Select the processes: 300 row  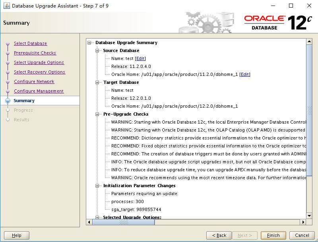(x=127, y=201)
